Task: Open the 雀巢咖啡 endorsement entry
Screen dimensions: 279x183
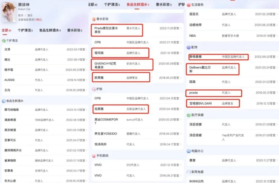Action: click(45, 160)
